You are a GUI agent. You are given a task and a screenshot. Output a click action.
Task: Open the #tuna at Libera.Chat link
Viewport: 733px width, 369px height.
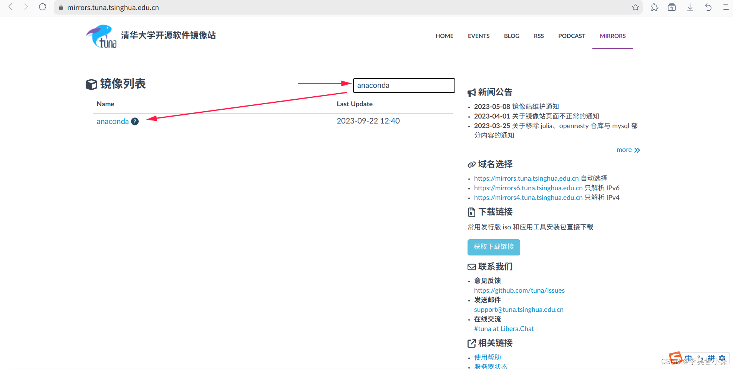(x=504, y=328)
